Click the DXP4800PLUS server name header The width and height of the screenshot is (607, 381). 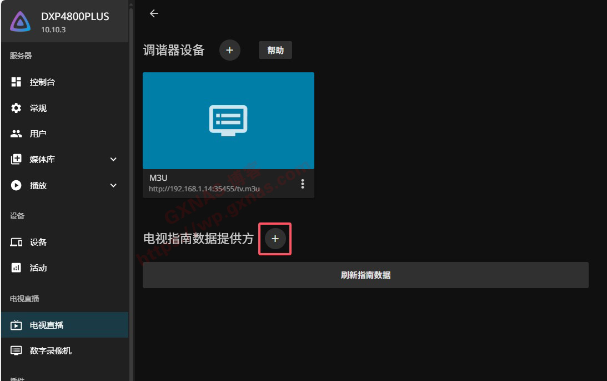click(75, 17)
